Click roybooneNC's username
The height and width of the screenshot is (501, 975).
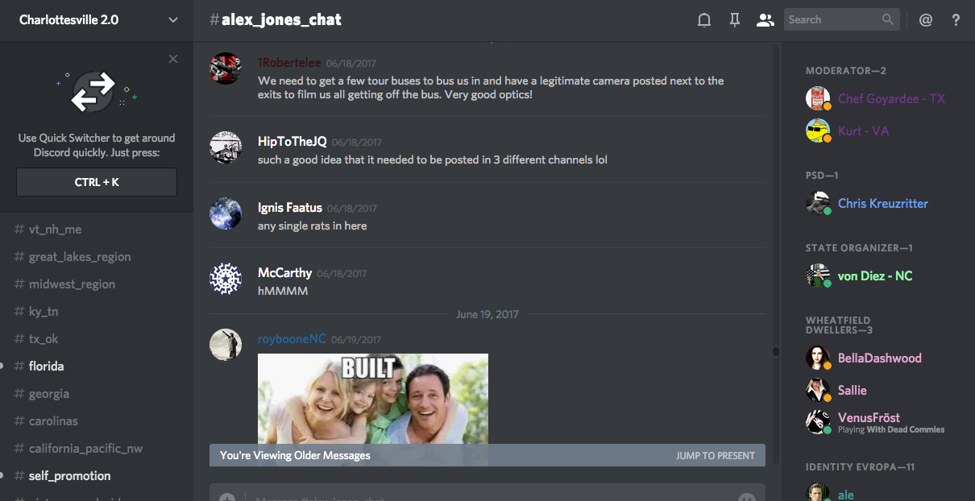(292, 339)
